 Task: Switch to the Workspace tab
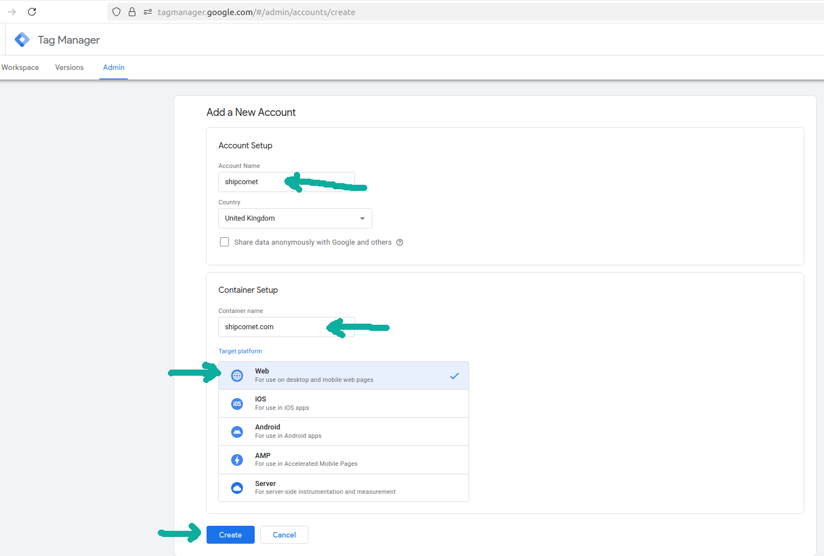click(20, 67)
